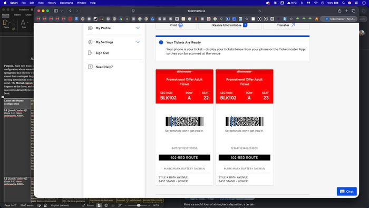Go back with Safari back arrow

70,11
